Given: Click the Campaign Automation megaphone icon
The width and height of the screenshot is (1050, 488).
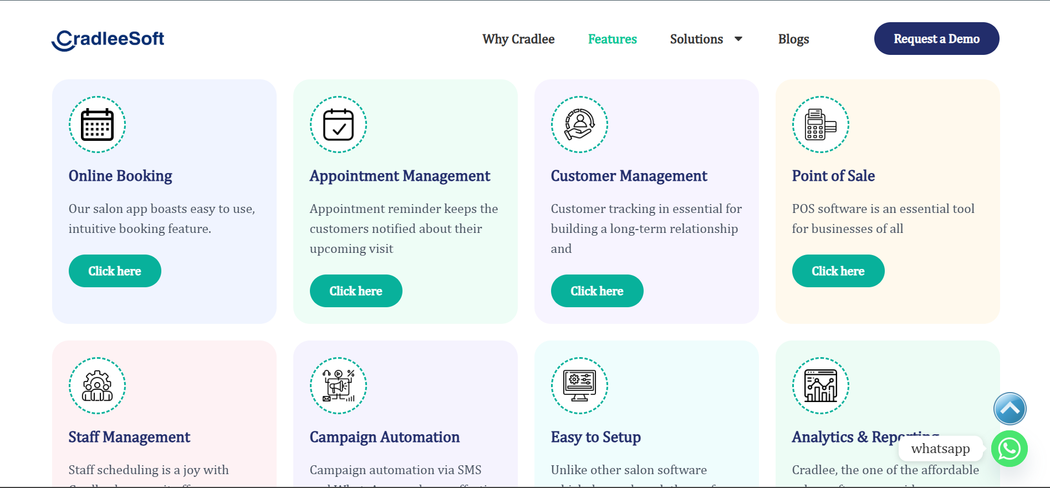Looking at the screenshot, I should click(x=338, y=385).
